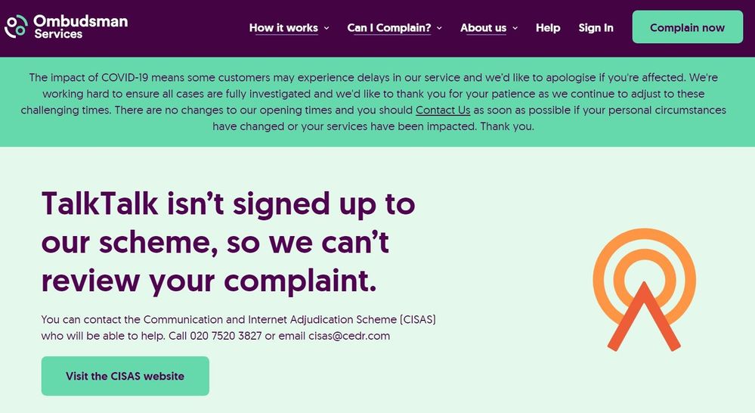Viewport: 755px width, 413px height.
Task: Click the Ombudsman Services wordmark text
Action: pos(80,26)
